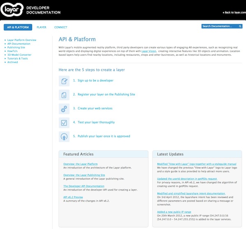Viewport: 246px width, 229px height.
Task: Focus the Search Documentation field
Action: click(x=222, y=26)
